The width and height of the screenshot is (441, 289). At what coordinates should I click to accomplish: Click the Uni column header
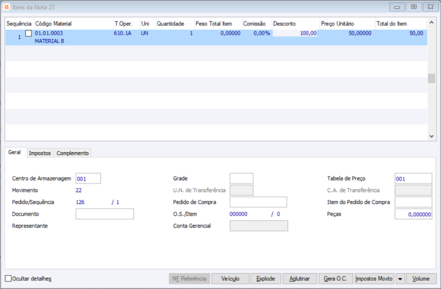(x=148, y=24)
